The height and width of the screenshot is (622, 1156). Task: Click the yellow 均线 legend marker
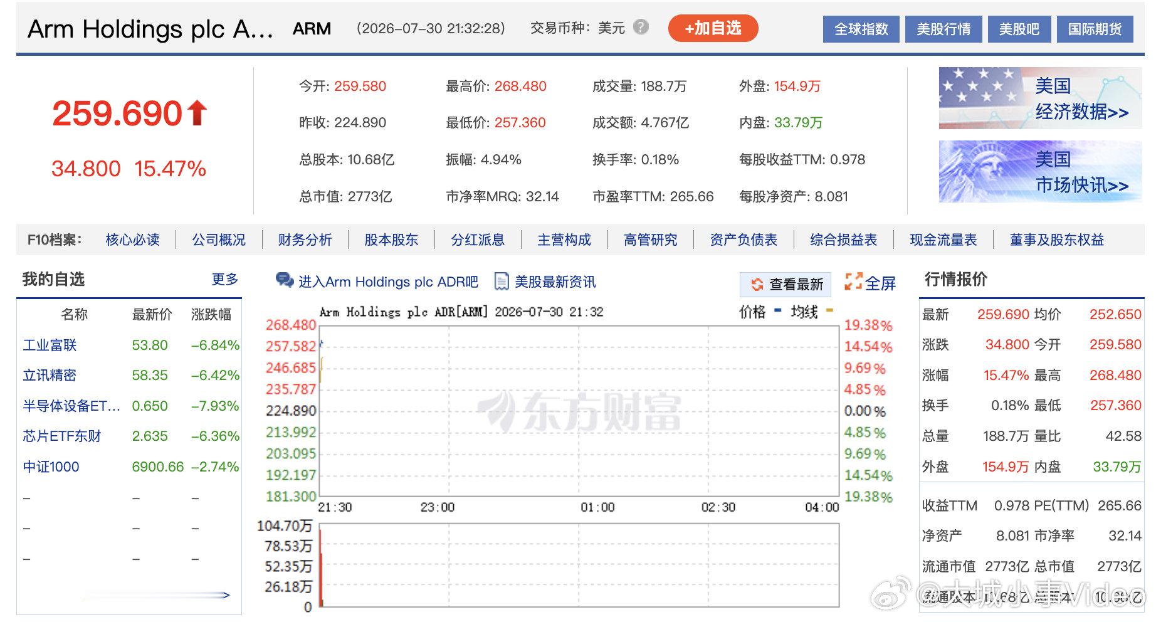(829, 310)
